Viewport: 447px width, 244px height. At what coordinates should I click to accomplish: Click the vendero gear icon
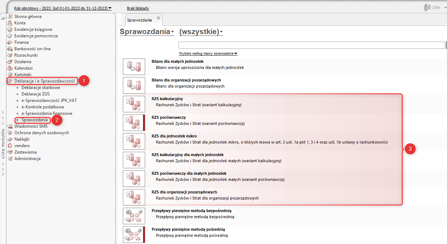(10, 146)
